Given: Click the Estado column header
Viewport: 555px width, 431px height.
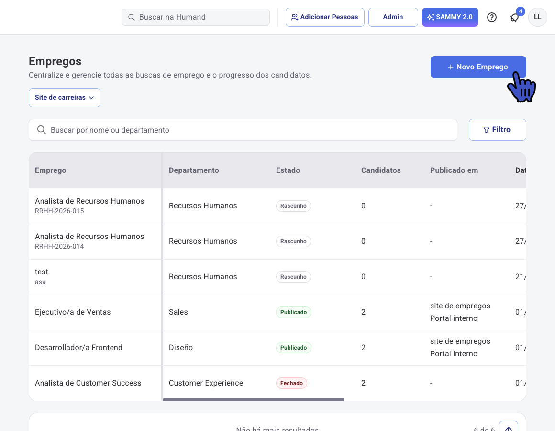Looking at the screenshot, I should coord(288,170).
